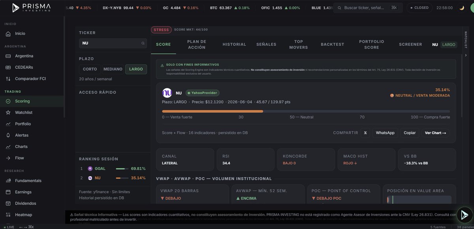
Task: Click the Comparador FCI icon
Action: pyautogui.click(x=8, y=79)
